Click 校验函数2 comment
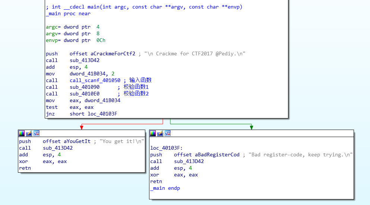 (x=136, y=94)
